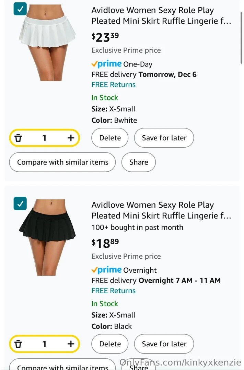Screen dimensions: 244x370
Task: Compare the white skirt with similar items
Action: (62, 162)
